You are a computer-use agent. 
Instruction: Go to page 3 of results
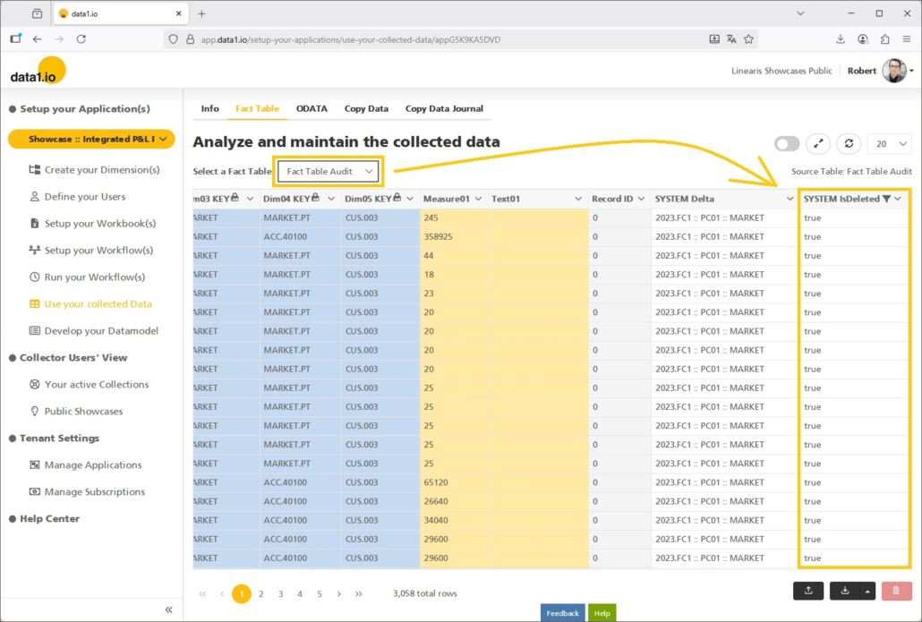(x=280, y=593)
